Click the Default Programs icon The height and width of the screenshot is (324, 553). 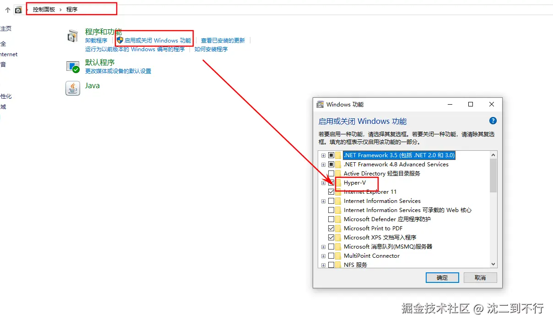coord(73,67)
